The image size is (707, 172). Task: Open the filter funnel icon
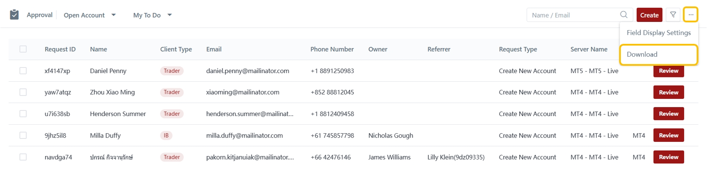673,15
